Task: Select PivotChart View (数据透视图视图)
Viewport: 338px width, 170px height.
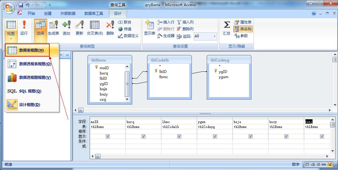Action: pos(32,78)
